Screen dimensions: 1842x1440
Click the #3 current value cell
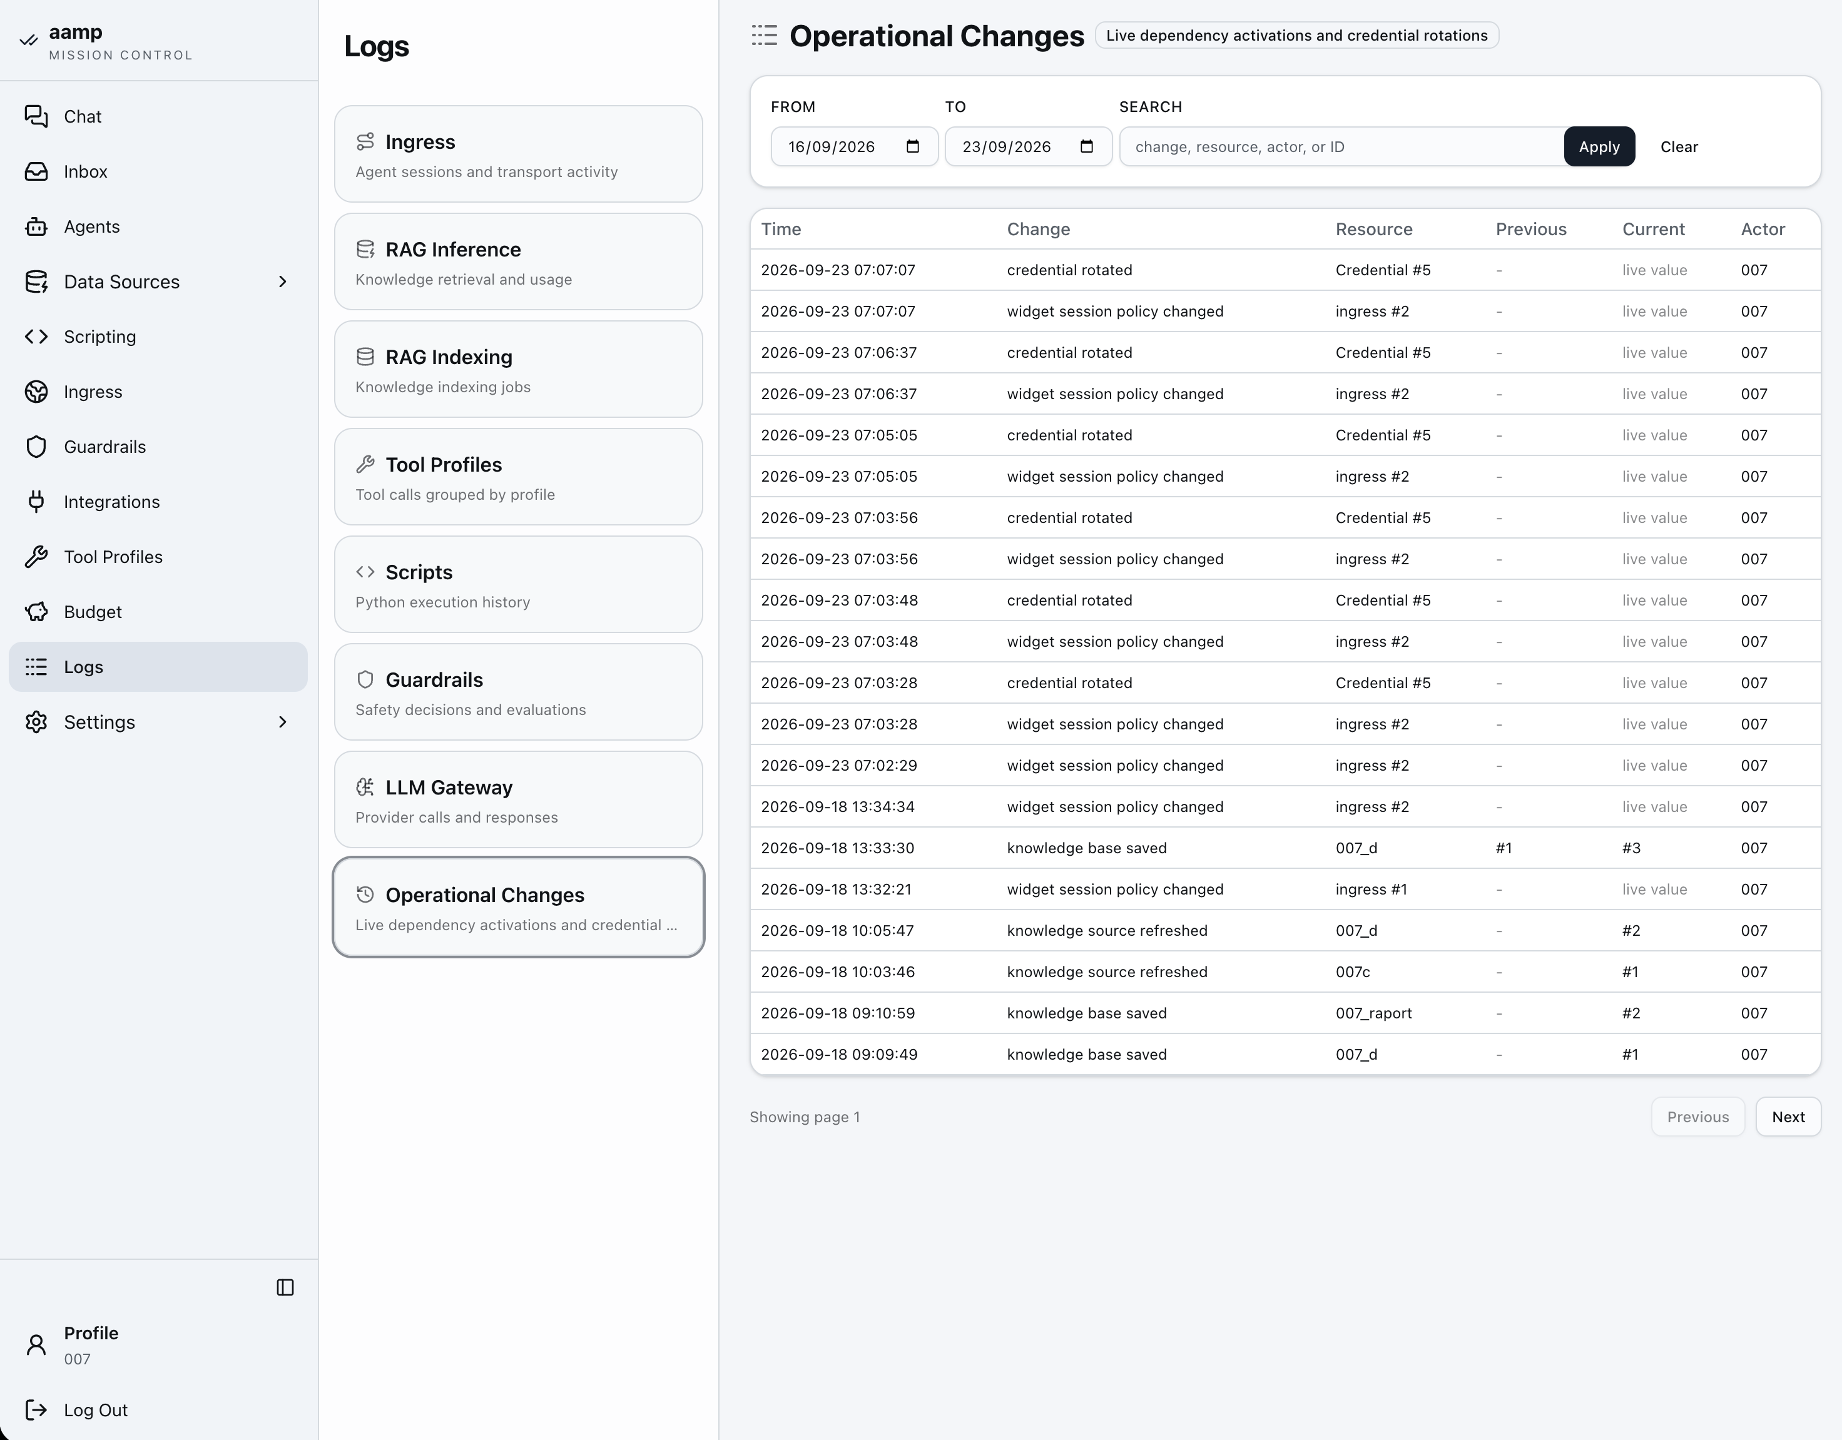click(1631, 848)
